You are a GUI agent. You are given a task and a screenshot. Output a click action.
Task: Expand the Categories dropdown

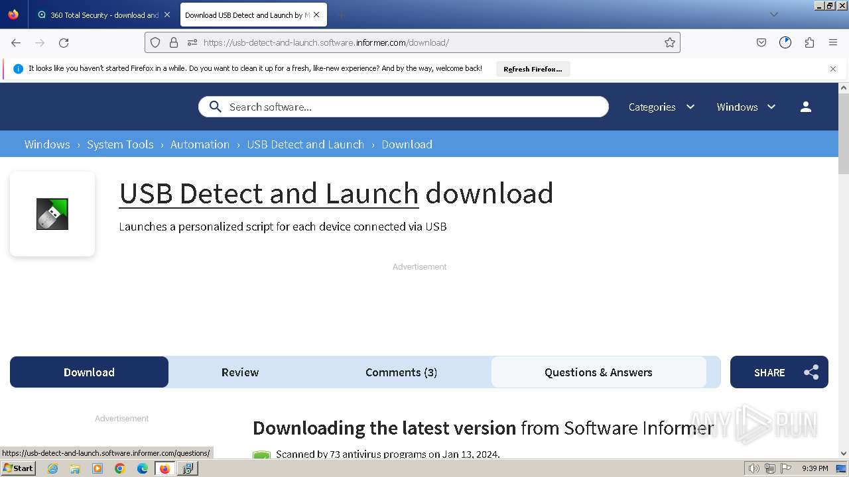click(x=661, y=107)
